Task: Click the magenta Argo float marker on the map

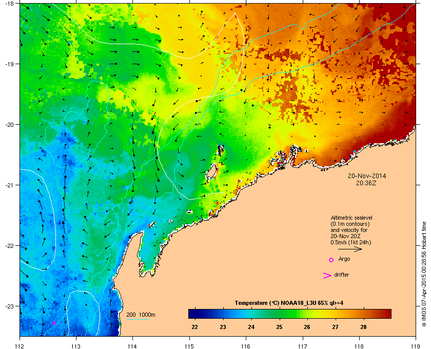Action: [54, 323]
